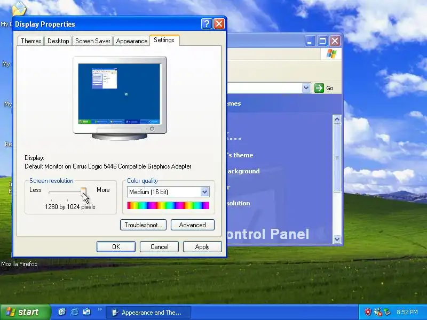
Task: Click the scroll up arrow in Control Panel
Action: (337, 119)
